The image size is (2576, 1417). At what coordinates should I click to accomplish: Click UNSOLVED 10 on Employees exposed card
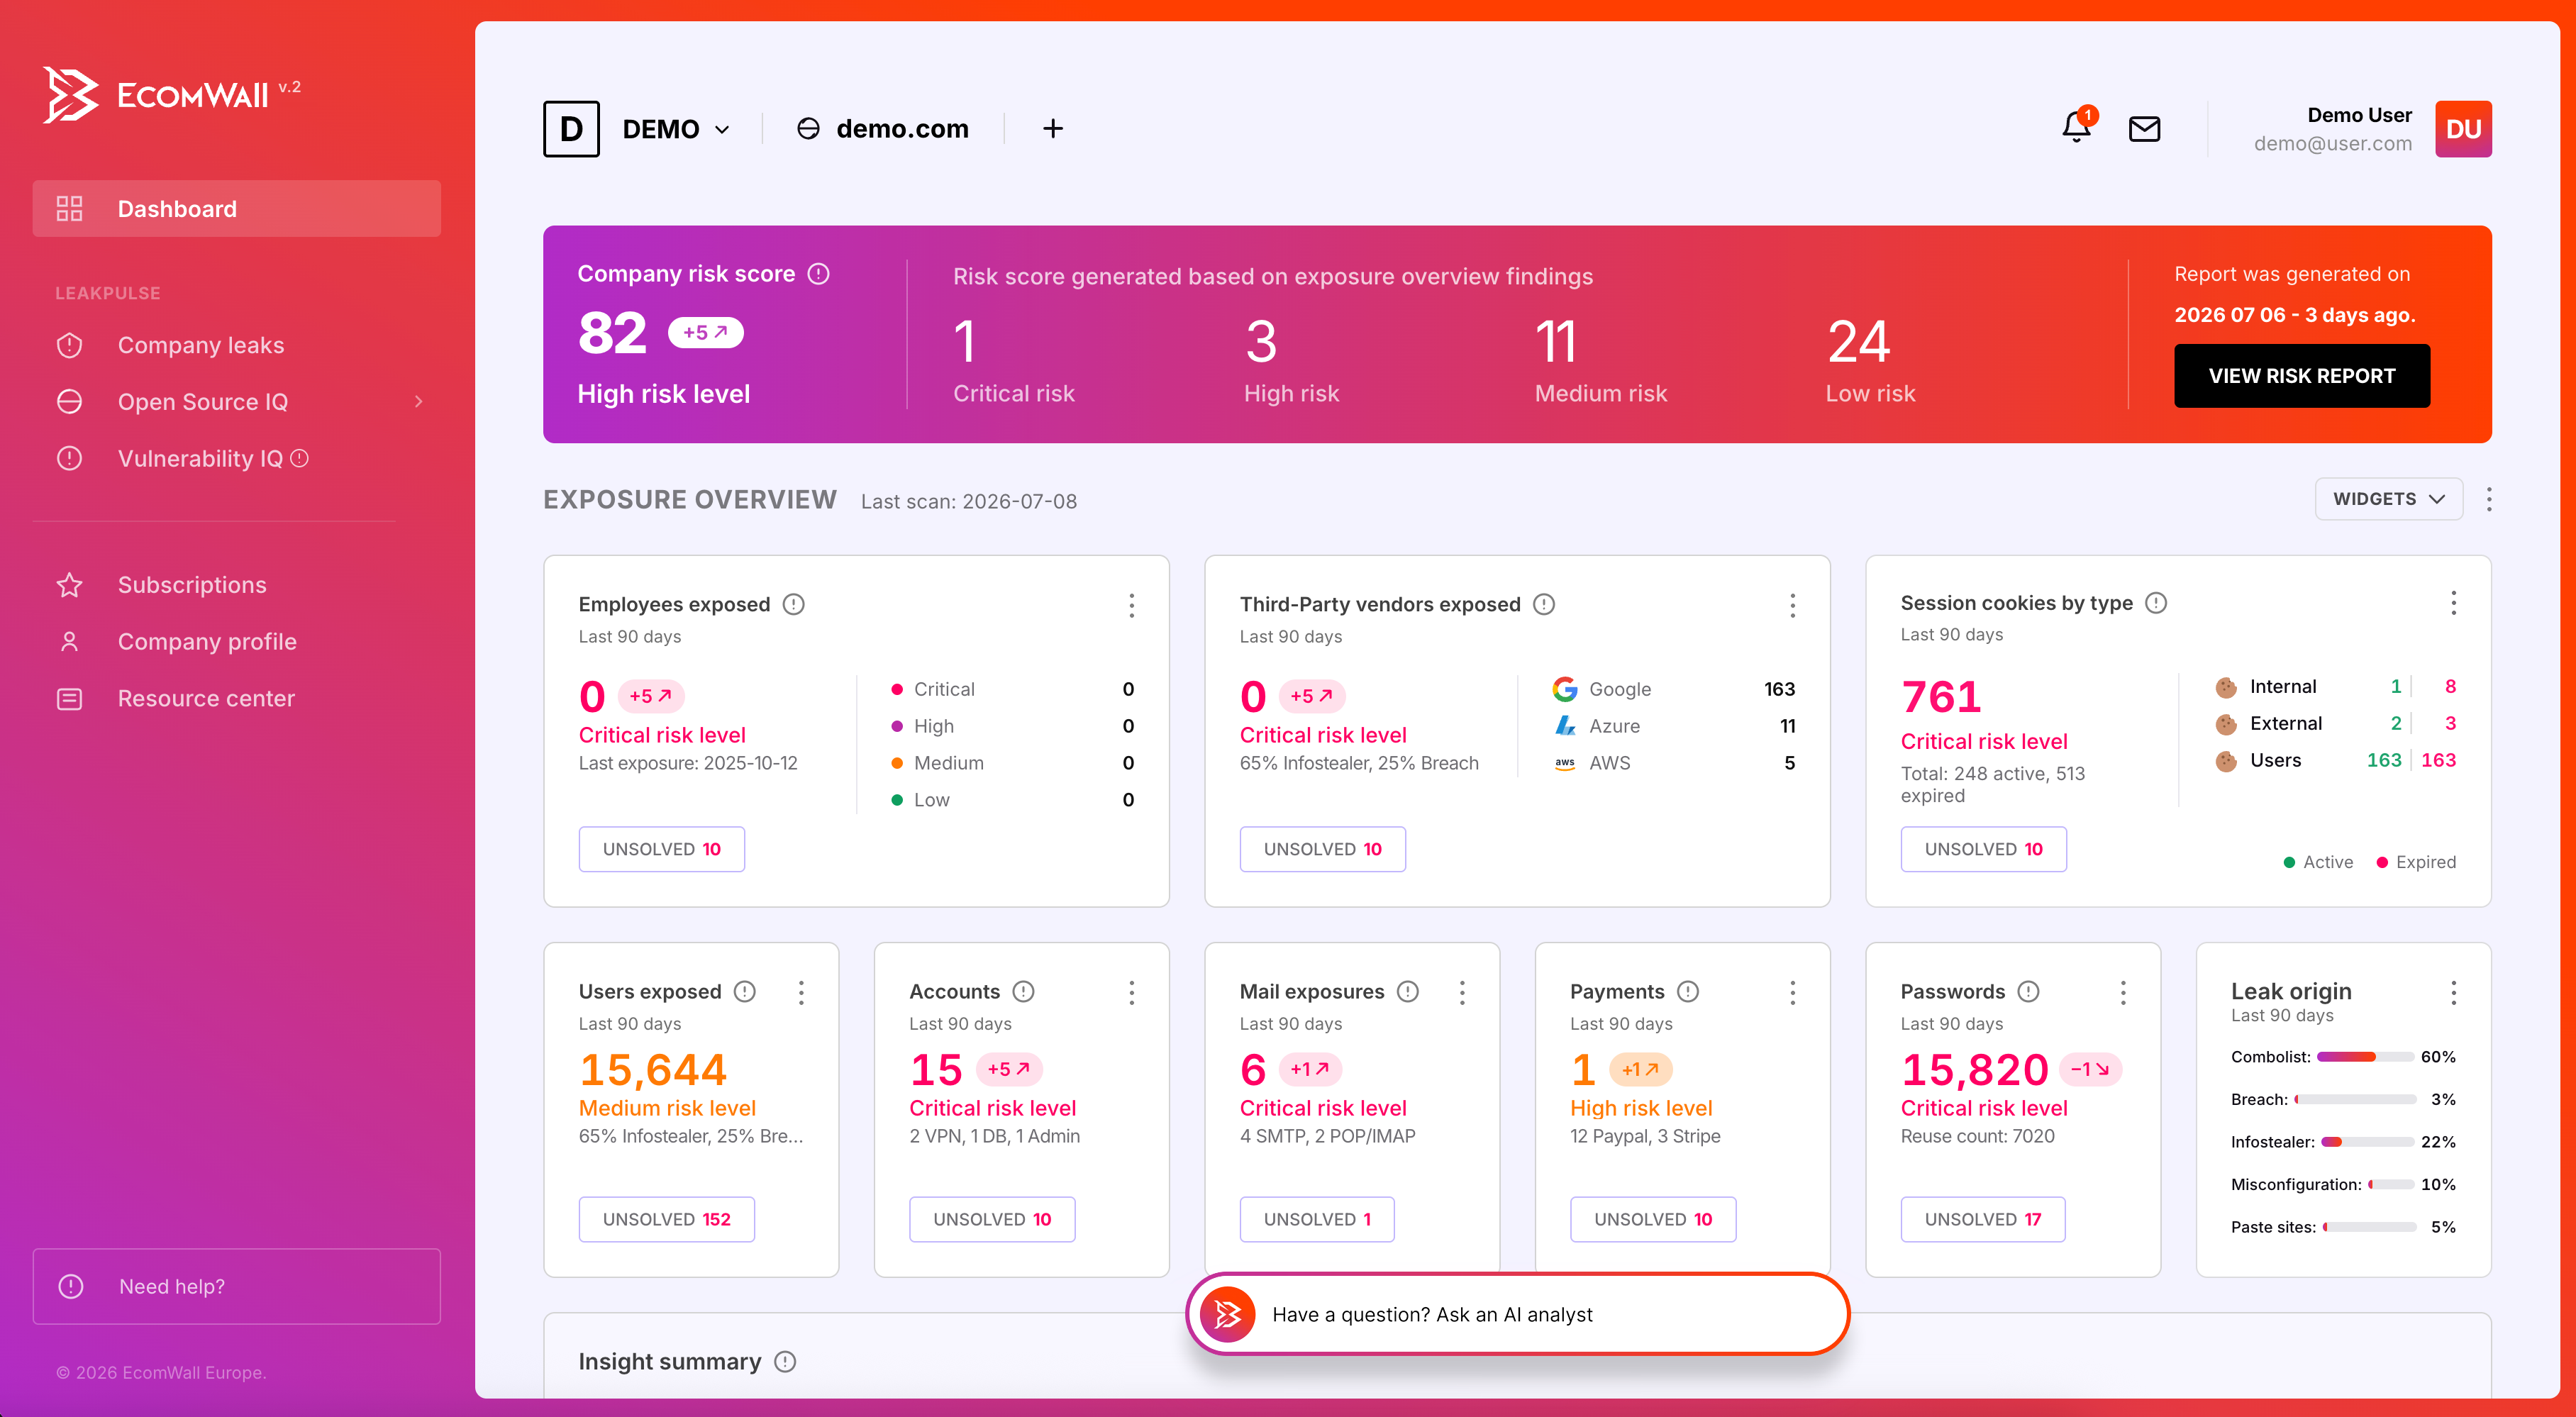[661, 849]
